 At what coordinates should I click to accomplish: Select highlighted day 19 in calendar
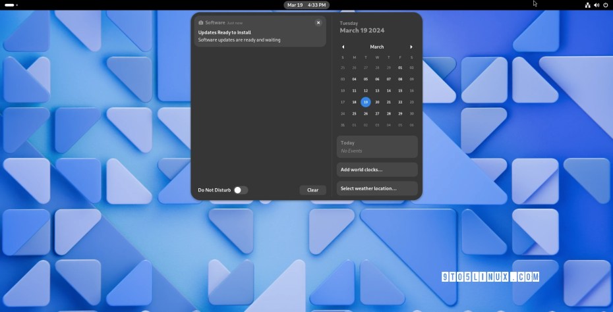(x=366, y=102)
